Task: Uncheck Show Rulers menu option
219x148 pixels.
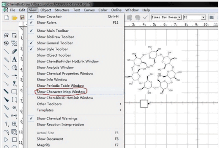Action: 76,22
